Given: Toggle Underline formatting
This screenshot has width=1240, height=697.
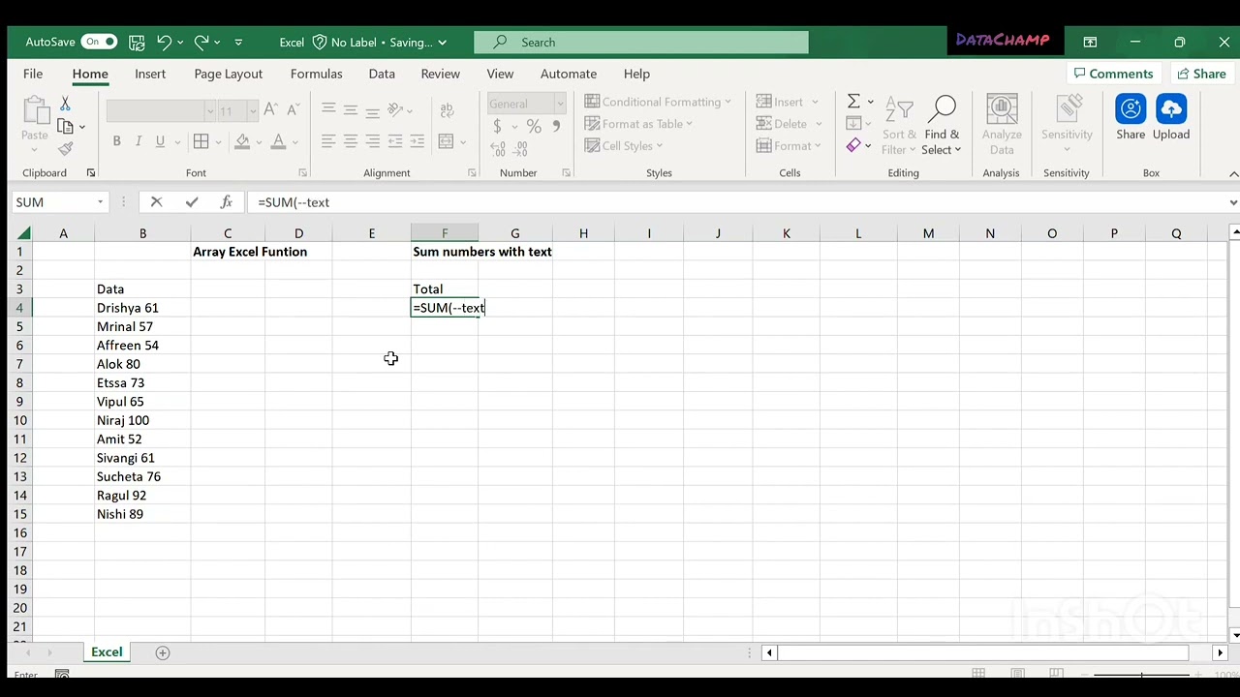Looking at the screenshot, I should click(160, 141).
